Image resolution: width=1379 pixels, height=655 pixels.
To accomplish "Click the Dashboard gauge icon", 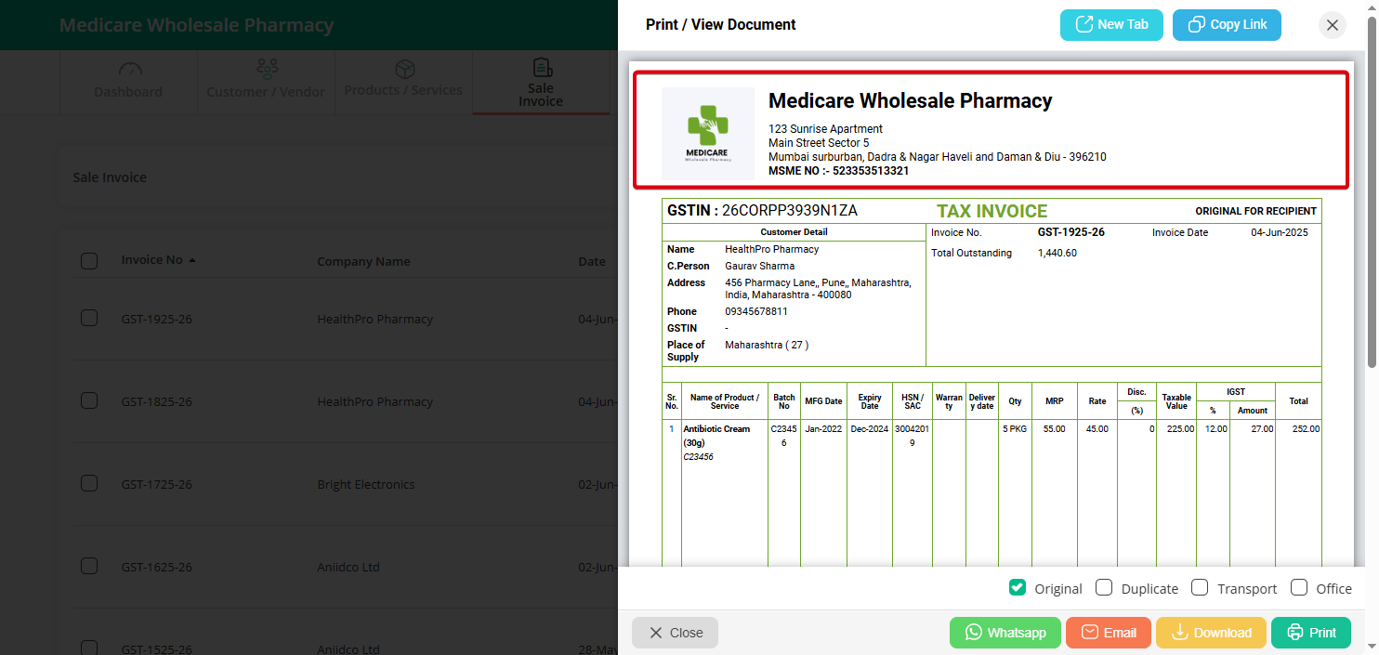I will click(130, 69).
